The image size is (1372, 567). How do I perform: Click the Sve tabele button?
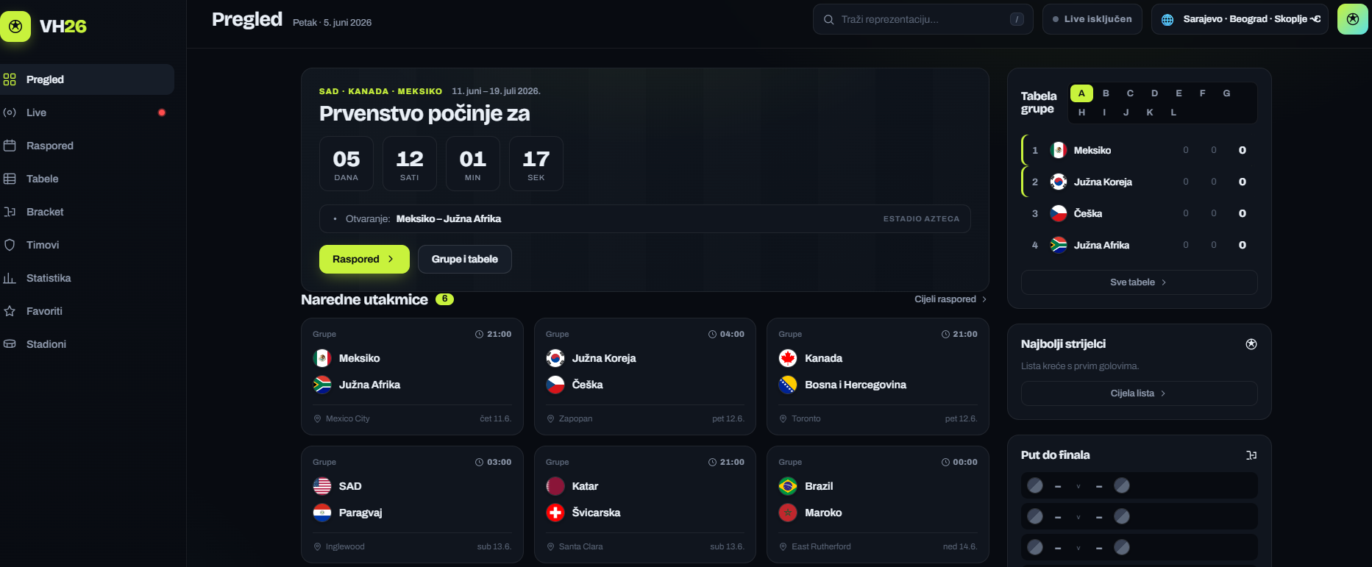(1139, 282)
